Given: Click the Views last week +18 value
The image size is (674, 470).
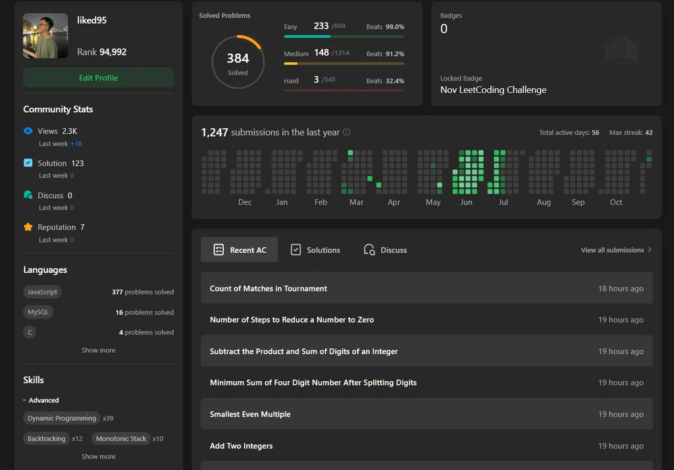Looking at the screenshot, I should pos(76,144).
